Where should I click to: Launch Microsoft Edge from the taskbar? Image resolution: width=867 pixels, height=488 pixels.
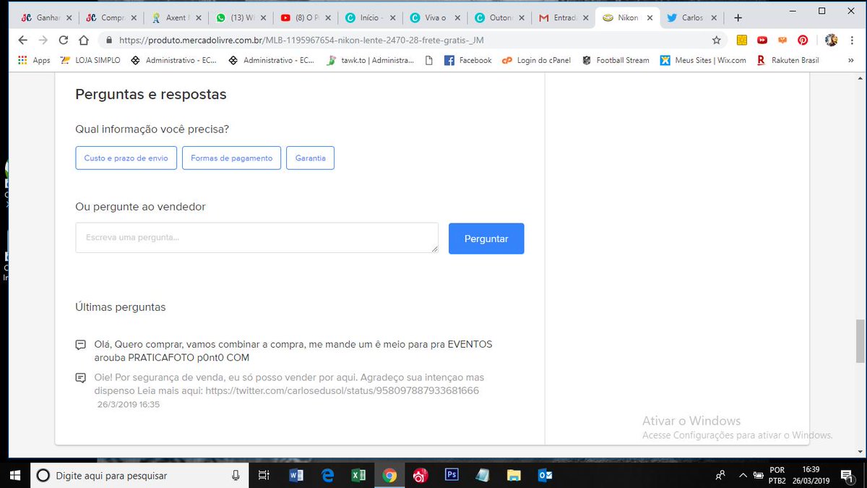(x=327, y=475)
